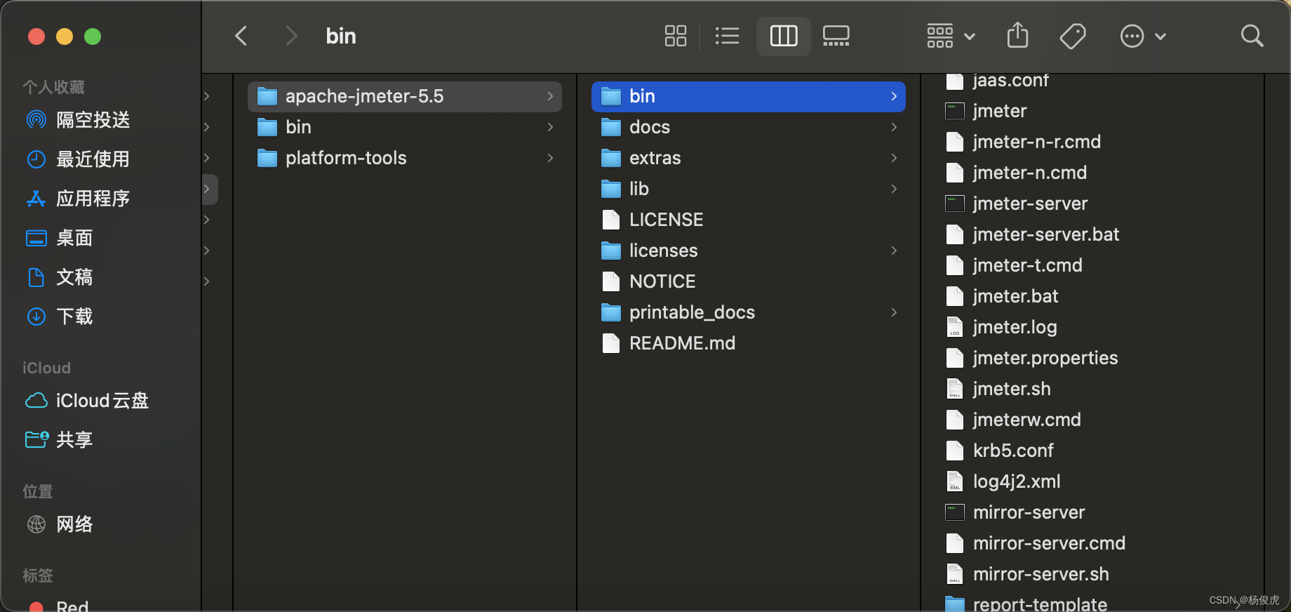
Task: Switch to icon grid view
Action: click(x=676, y=36)
